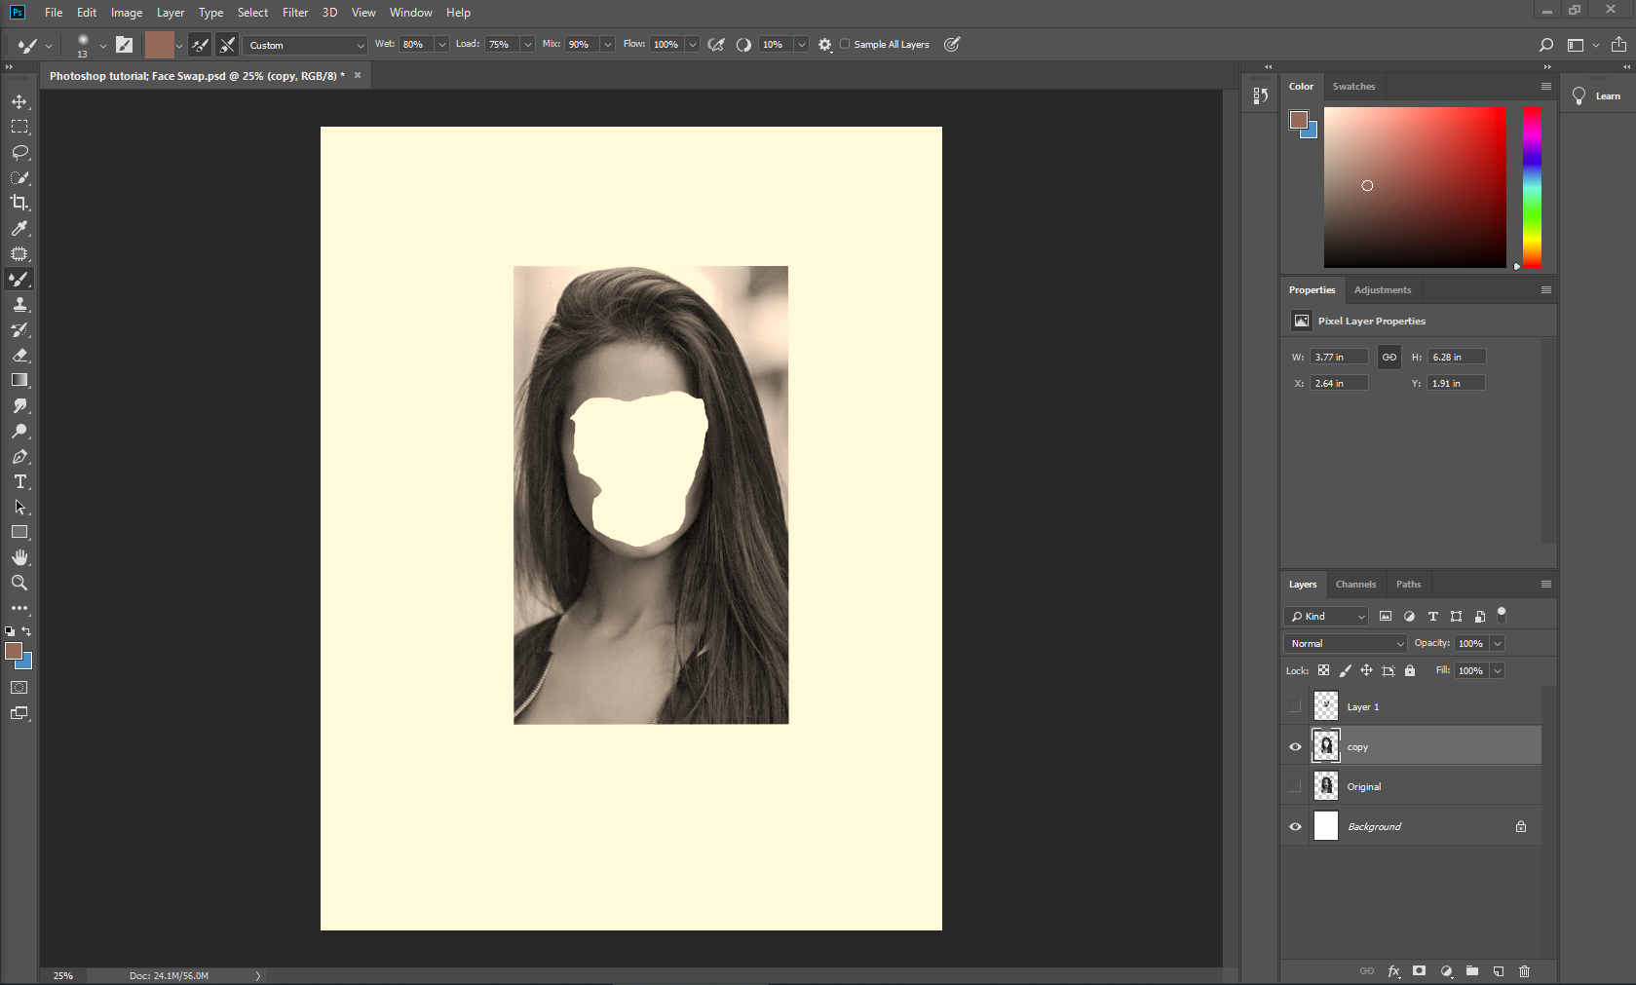Screen dimensions: 1636x985
Task: Open the Filter menu
Action: point(295,13)
